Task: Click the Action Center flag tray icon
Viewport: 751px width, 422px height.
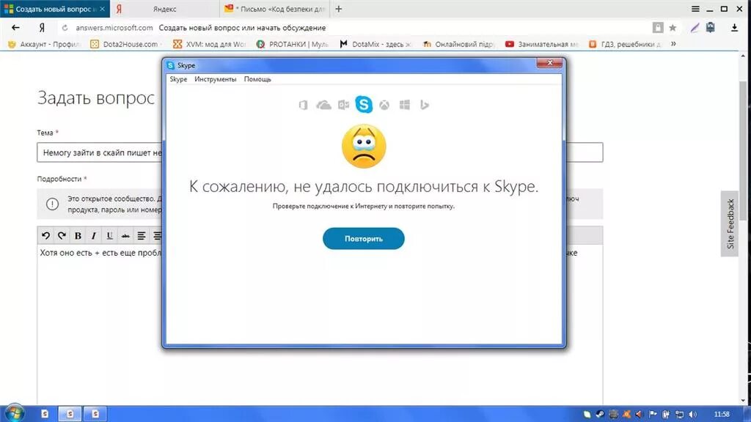Action: [x=652, y=414]
